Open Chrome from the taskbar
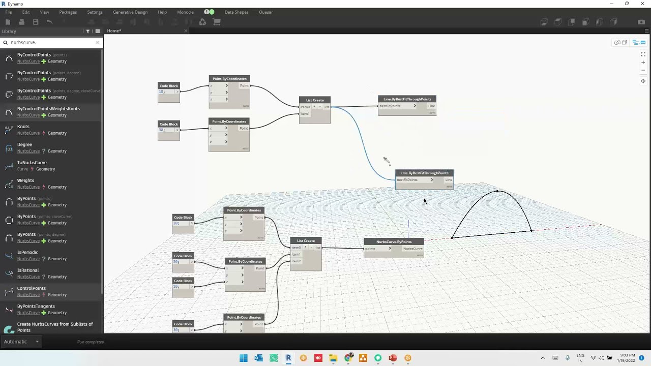651x366 pixels. click(348, 358)
